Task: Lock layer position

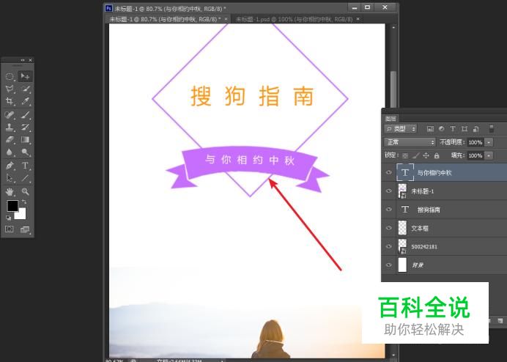Action: [426, 155]
